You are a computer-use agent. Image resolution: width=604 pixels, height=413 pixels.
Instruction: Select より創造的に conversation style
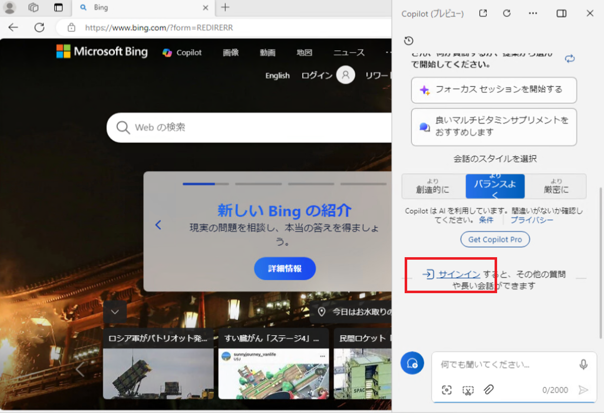(433, 186)
